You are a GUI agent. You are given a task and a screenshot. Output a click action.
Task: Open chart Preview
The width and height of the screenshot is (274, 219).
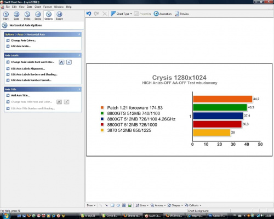click(x=182, y=14)
